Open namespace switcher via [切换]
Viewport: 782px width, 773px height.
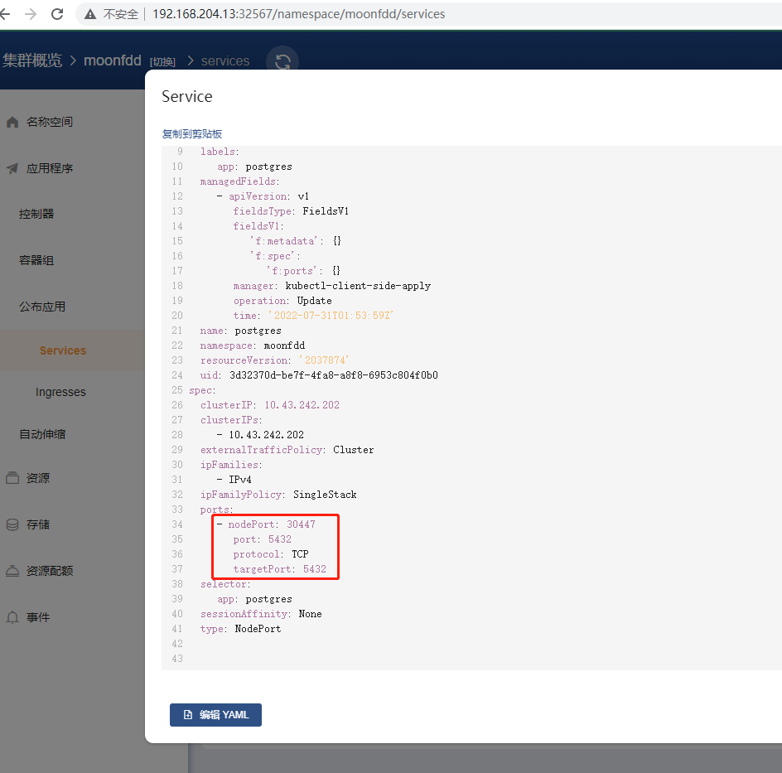coord(162,61)
